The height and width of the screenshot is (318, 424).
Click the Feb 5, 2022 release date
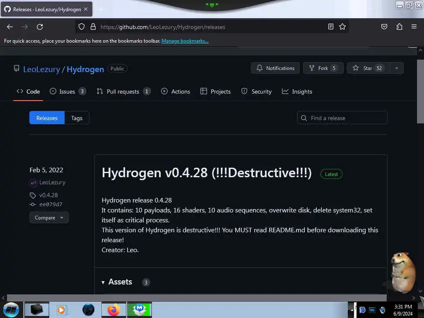point(46,170)
